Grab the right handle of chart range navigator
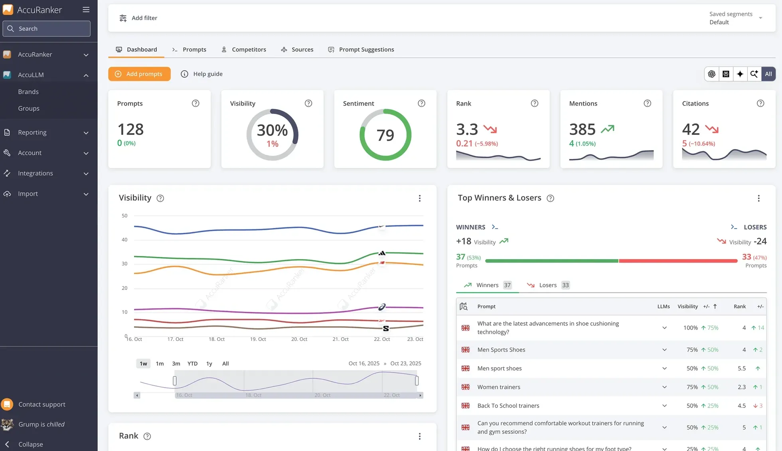Viewport: 782px width, 451px height. 417,381
